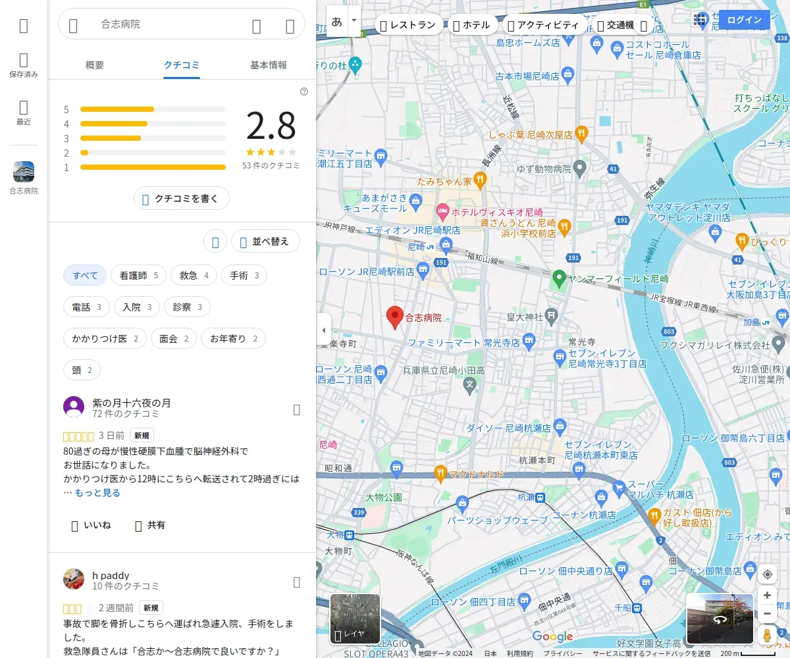The width and height of the screenshot is (790, 658).
Task: Like the first review with いいね
Action: (91, 525)
